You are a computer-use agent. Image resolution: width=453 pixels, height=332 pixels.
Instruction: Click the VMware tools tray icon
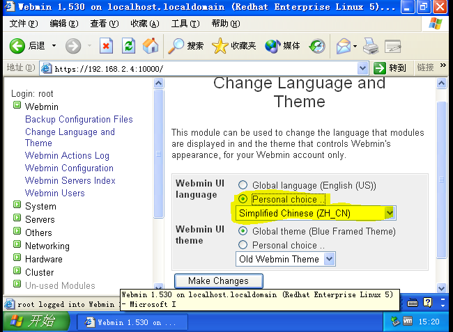[408, 321]
